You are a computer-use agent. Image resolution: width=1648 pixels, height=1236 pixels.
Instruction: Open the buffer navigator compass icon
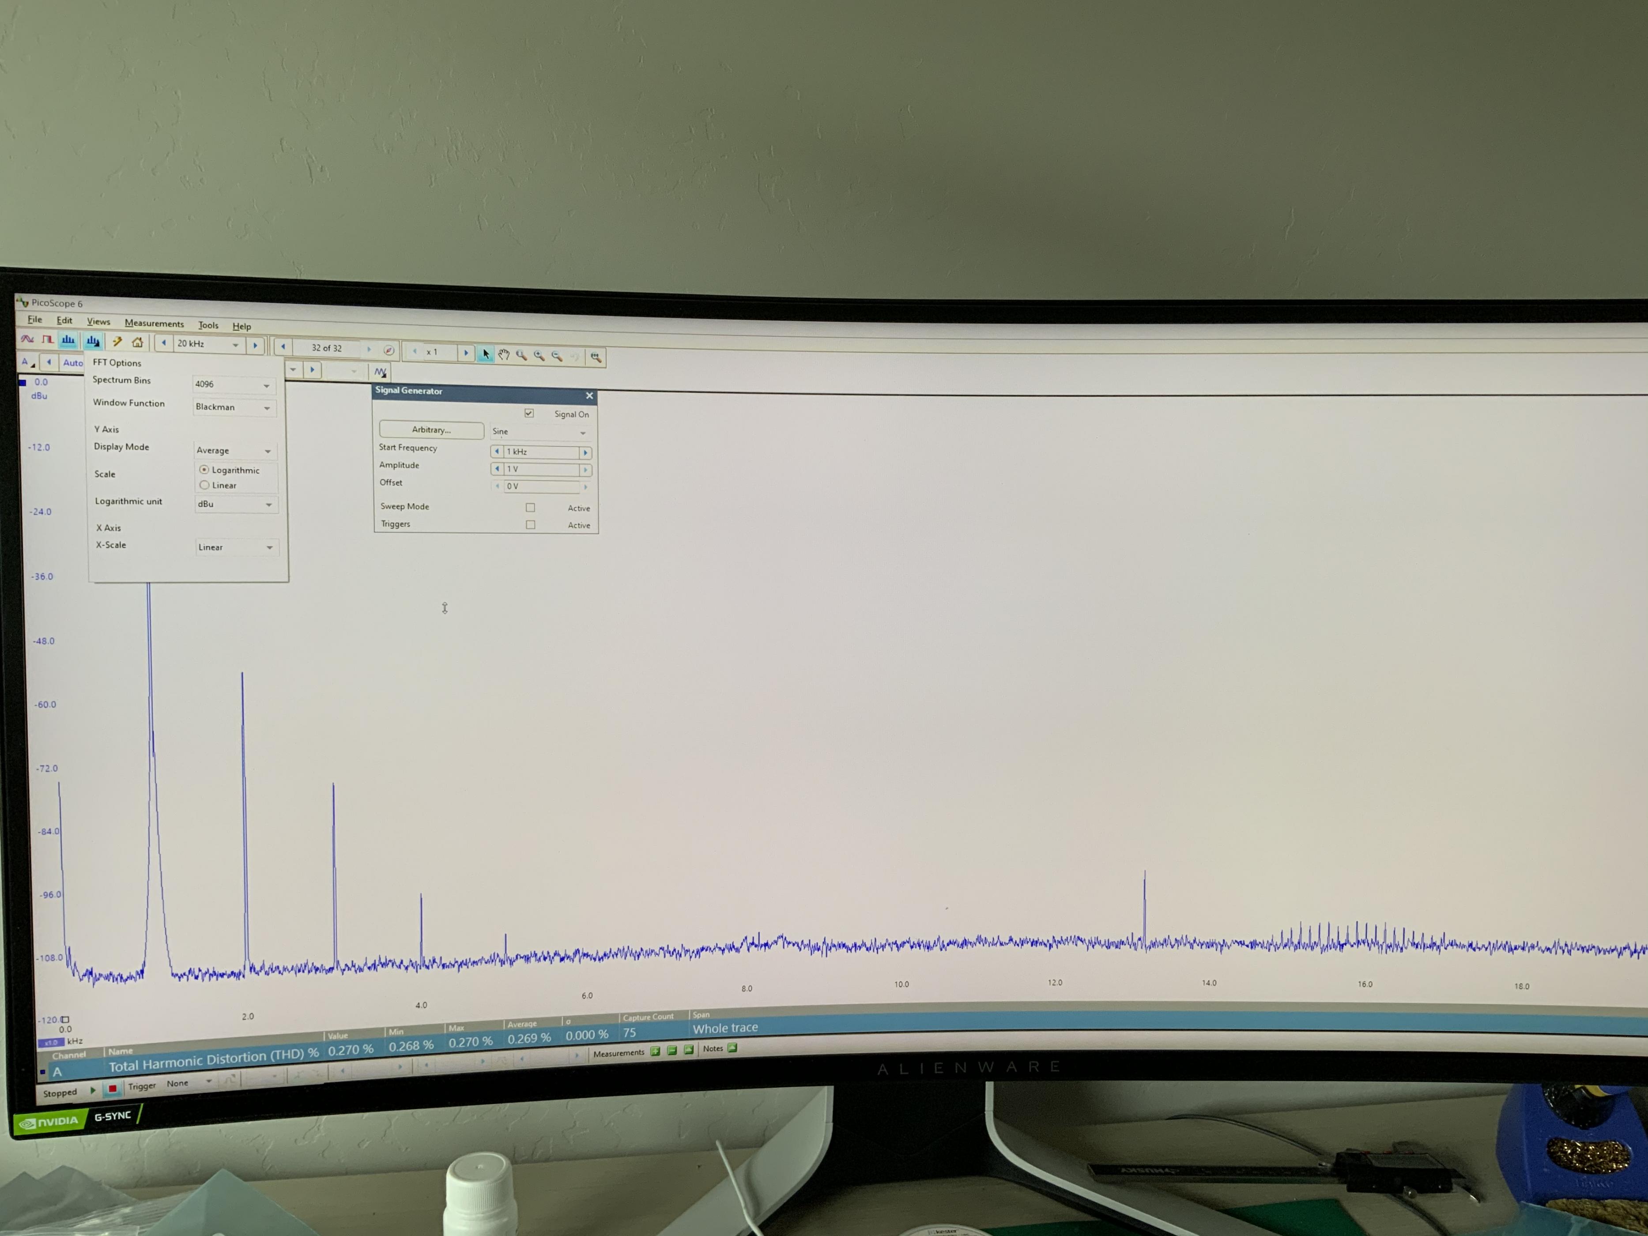388,350
